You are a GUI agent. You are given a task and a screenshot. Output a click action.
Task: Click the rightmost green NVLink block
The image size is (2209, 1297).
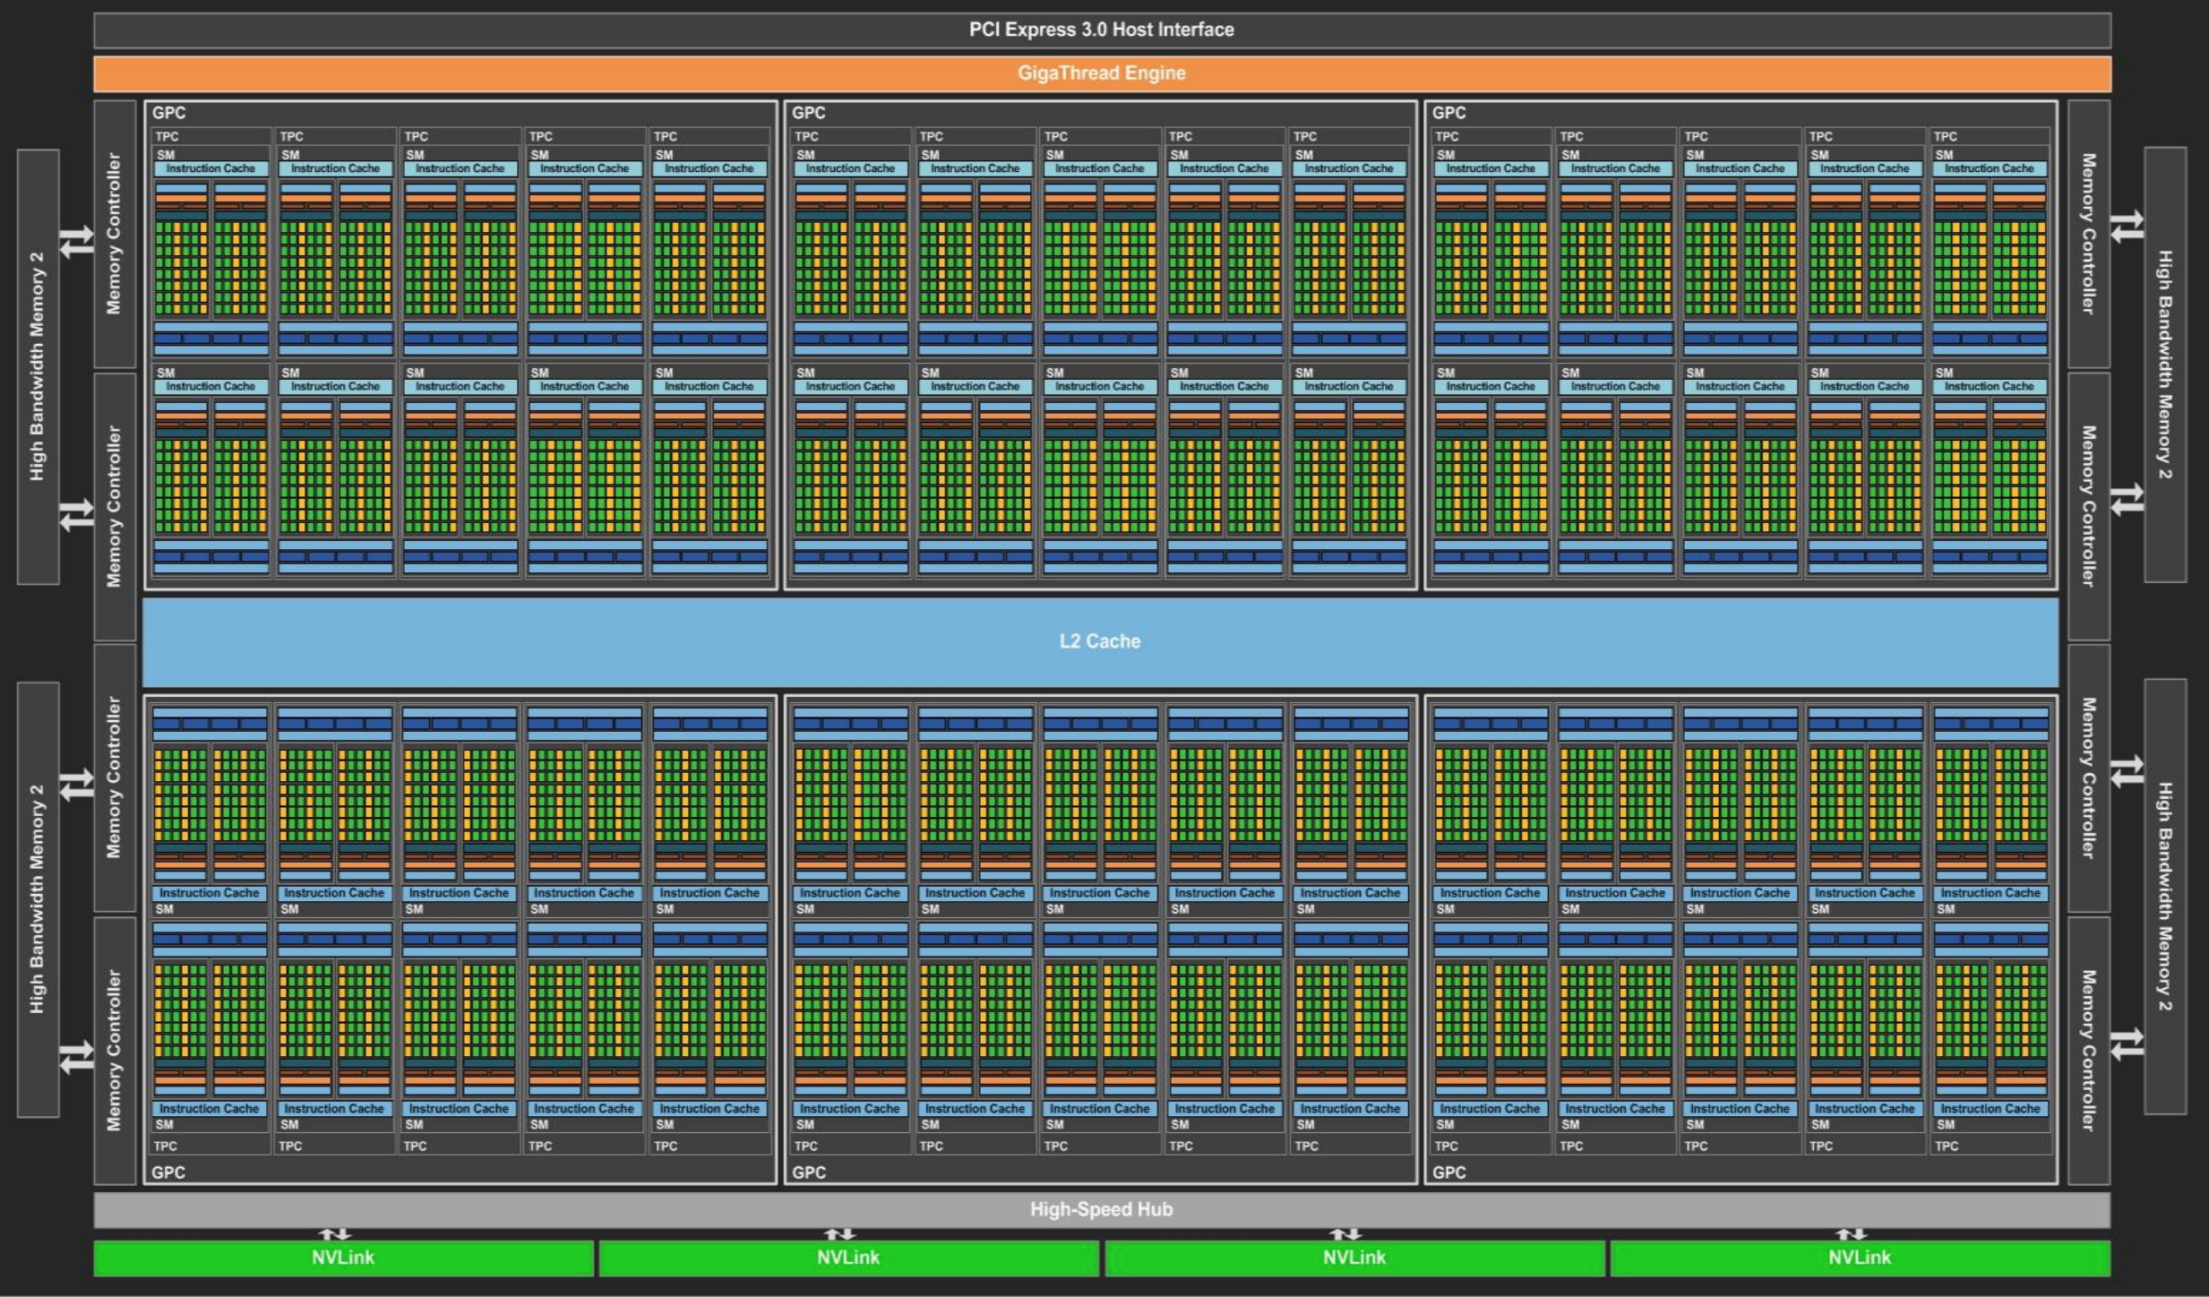1860,1258
